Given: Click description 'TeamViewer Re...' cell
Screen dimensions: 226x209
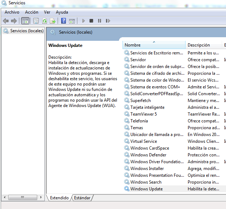Looking at the screenshot, I should tap(204, 114).
